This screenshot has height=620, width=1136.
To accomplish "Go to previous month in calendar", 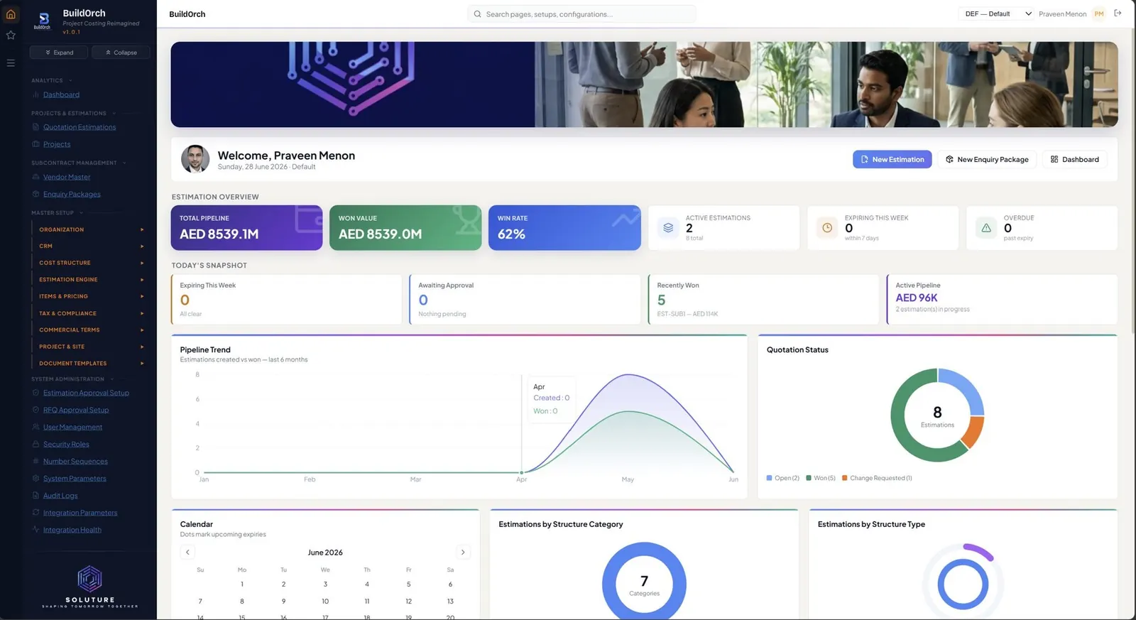I will [187, 552].
